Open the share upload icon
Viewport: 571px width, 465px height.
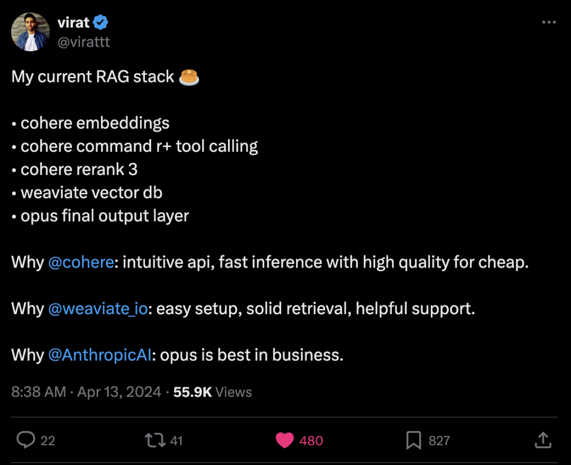(543, 440)
